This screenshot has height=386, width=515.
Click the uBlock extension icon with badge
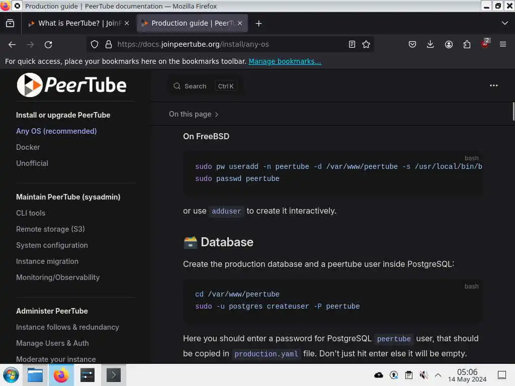click(x=485, y=43)
